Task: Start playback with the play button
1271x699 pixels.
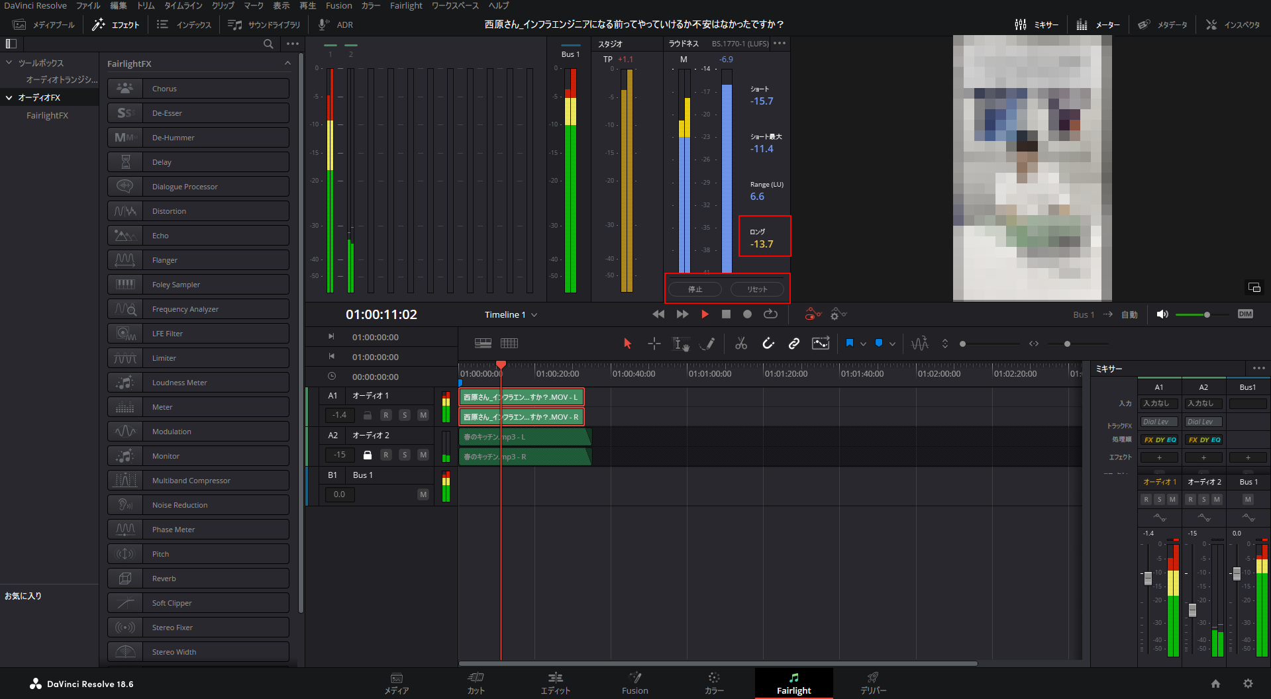Action: click(705, 314)
